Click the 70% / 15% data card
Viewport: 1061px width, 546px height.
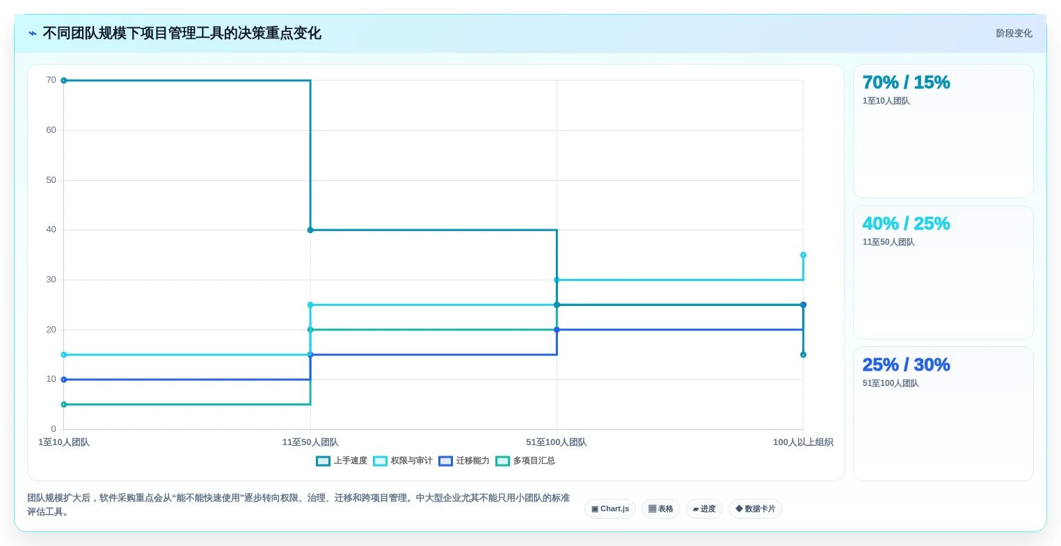(943, 131)
